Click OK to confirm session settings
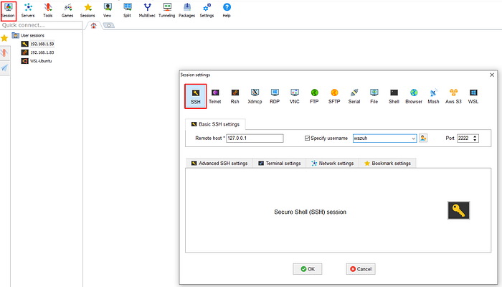This screenshot has width=502, height=287. pyautogui.click(x=308, y=269)
